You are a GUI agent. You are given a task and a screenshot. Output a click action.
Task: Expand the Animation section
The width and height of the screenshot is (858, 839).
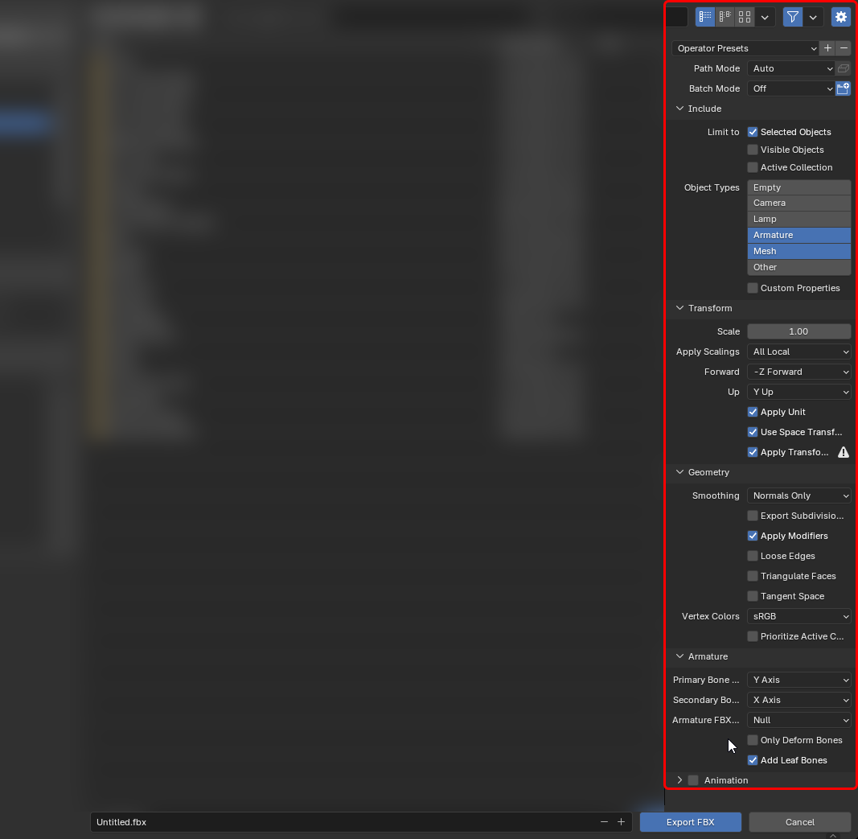tap(679, 780)
